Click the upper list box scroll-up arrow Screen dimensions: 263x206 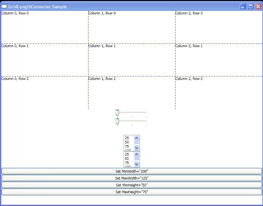[137, 138]
